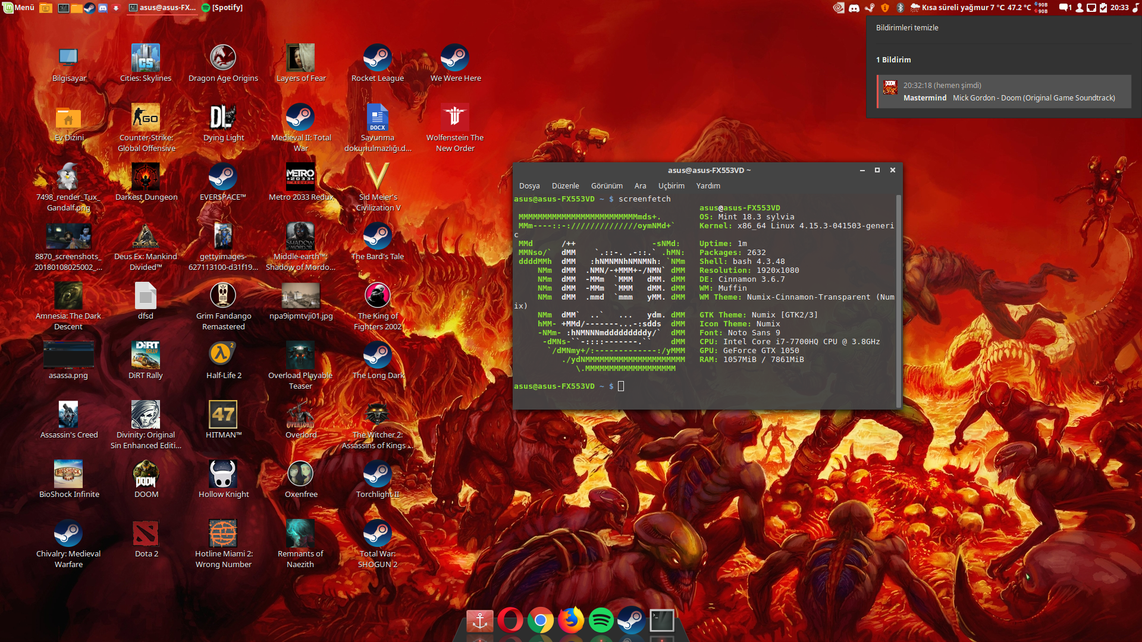
Task: Select Layers of Fear desktop icon
Action: coord(301,64)
